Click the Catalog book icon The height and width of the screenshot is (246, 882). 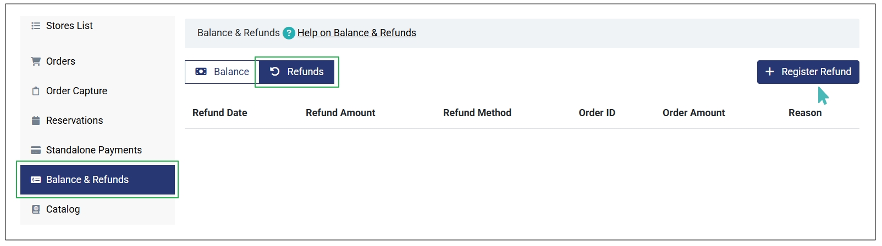pyautogui.click(x=36, y=209)
